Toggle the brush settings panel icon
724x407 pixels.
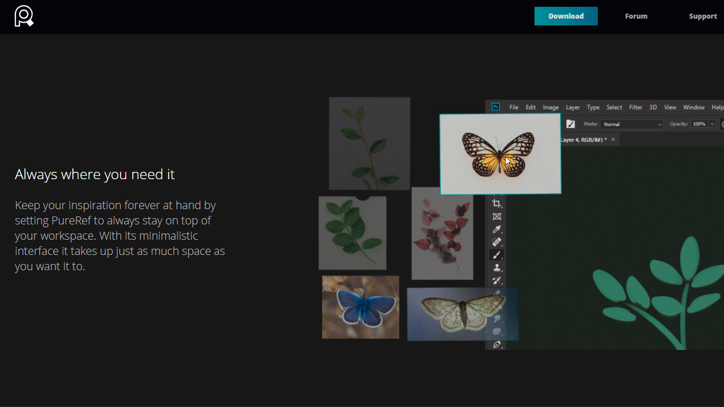(x=570, y=124)
